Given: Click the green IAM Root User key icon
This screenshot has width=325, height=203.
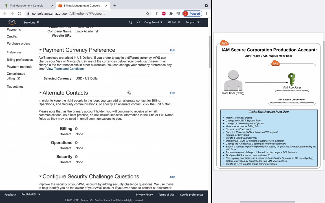Looking at the screenshot, I should [292, 79].
